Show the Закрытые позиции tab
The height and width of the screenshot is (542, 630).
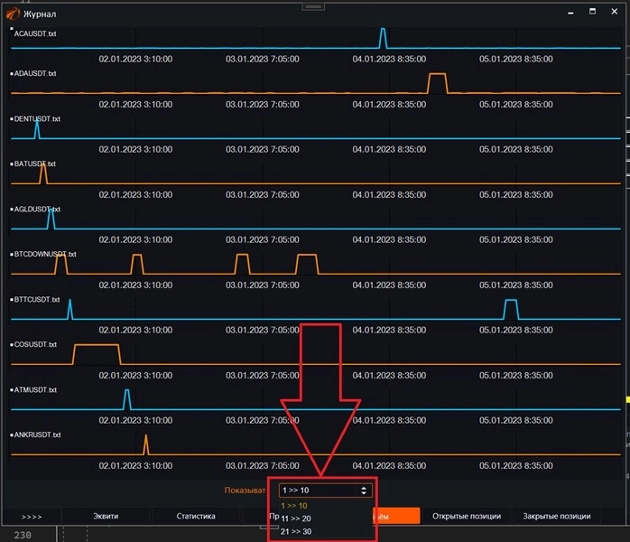click(557, 516)
